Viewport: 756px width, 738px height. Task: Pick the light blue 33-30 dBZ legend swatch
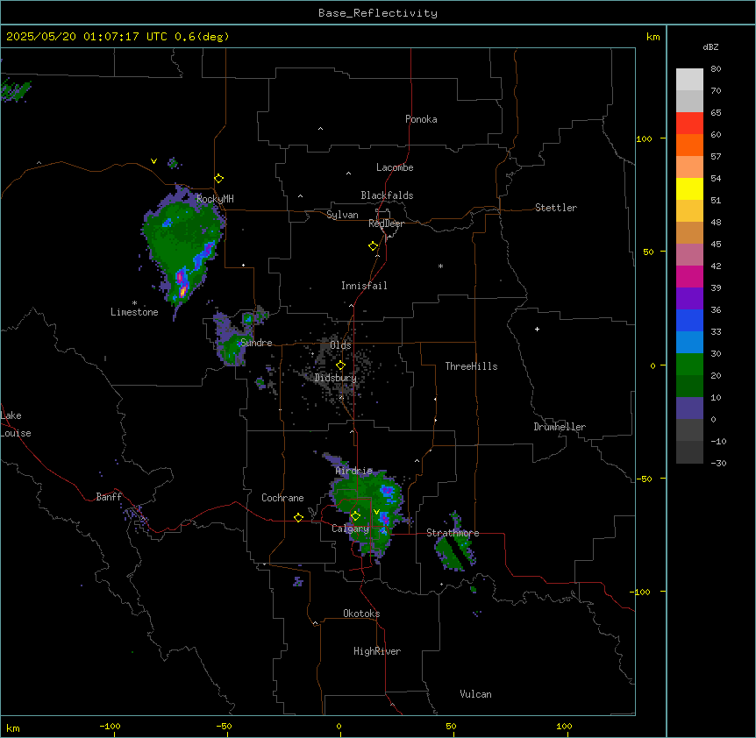(x=689, y=343)
